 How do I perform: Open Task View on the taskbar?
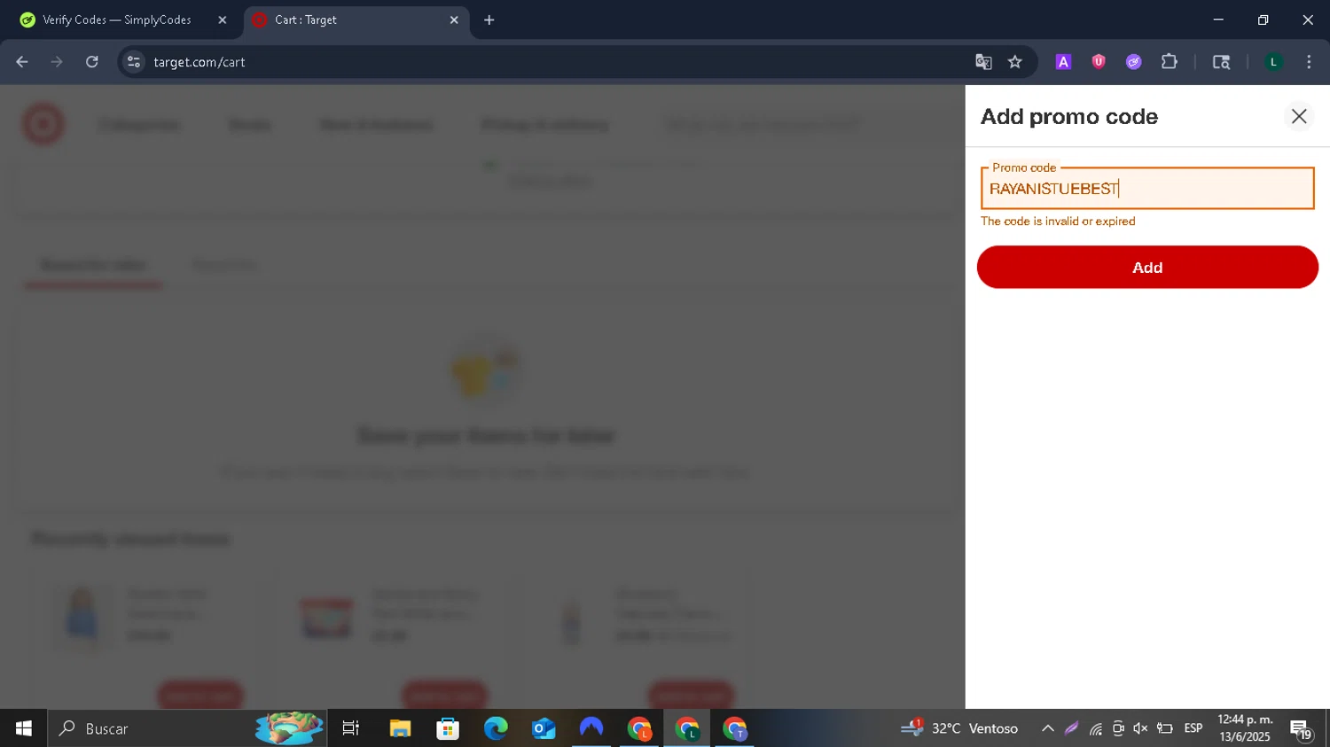pos(351,728)
